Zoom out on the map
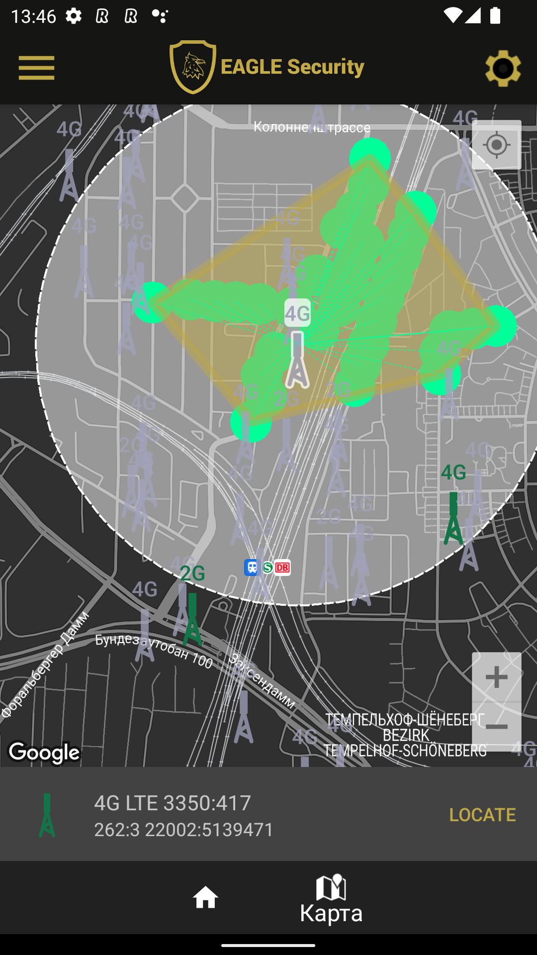 [x=496, y=727]
